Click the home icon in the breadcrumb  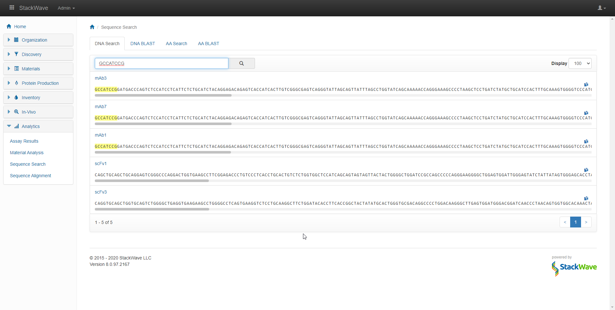click(92, 27)
